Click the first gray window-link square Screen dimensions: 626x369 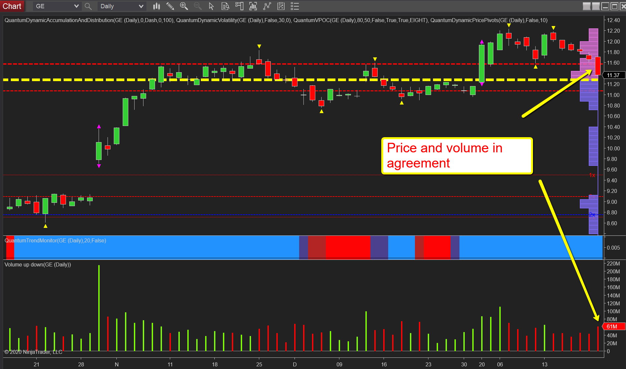coord(587,6)
